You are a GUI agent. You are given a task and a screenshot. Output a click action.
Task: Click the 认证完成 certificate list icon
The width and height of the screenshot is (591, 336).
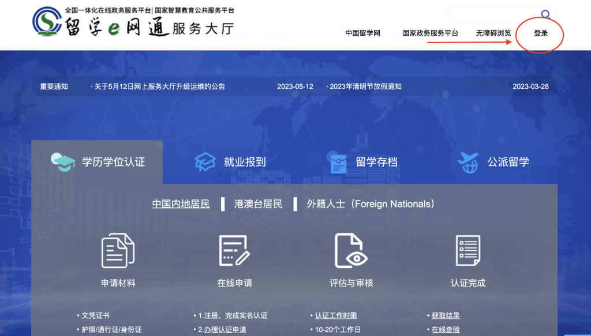(467, 251)
